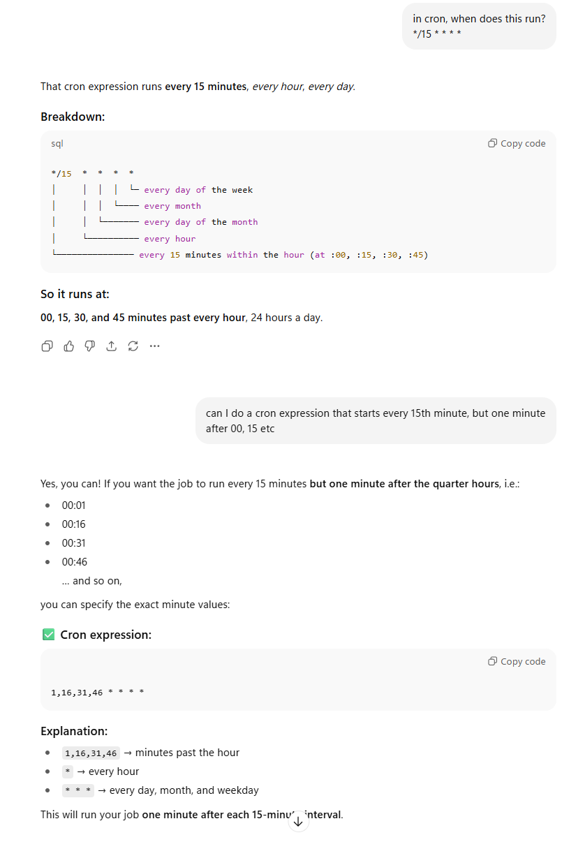Viewport: 562px width, 842px height.
Task: Click the "Breakdown:" heading
Action: tap(73, 117)
